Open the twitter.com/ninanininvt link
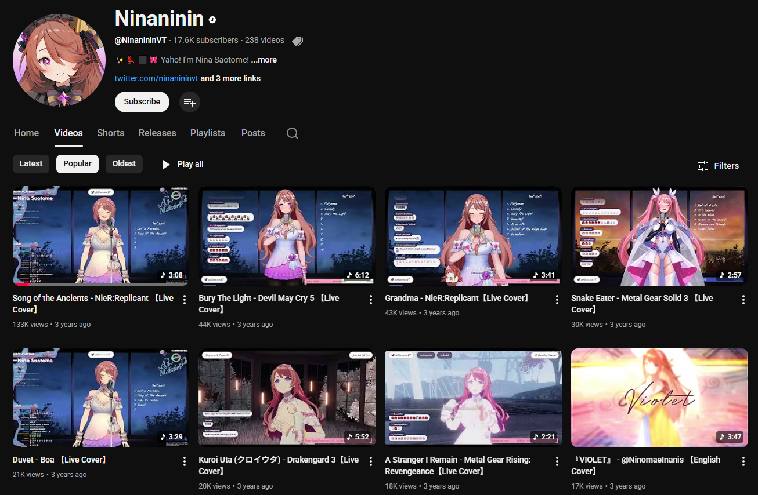Viewport: 758px width, 495px height. [157, 78]
